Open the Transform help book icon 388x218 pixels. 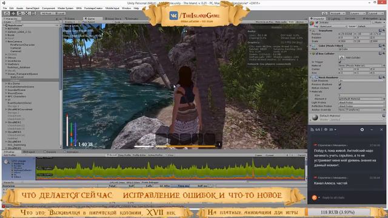tap(380, 31)
